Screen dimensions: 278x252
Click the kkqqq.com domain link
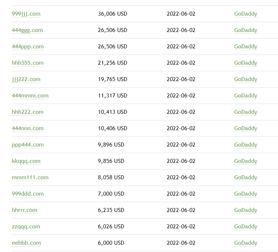[x=26, y=161]
